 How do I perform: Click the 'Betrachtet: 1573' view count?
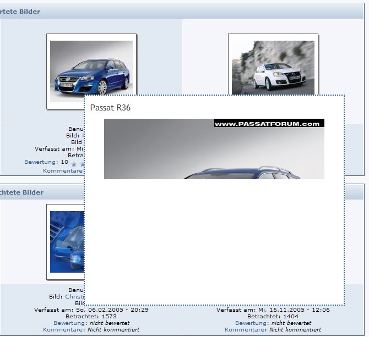tap(91, 317)
